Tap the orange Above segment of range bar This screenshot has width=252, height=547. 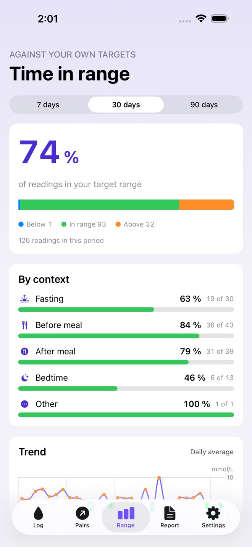tap(207, 205)
